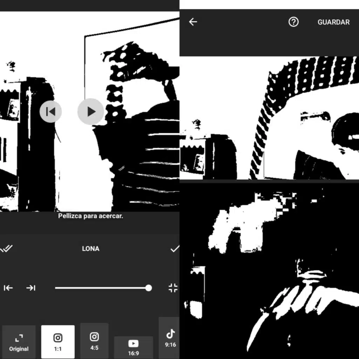This screenshot has width=359, height=359.
Task: Tap the dark lower-right preview image
Action: [269, 269]
